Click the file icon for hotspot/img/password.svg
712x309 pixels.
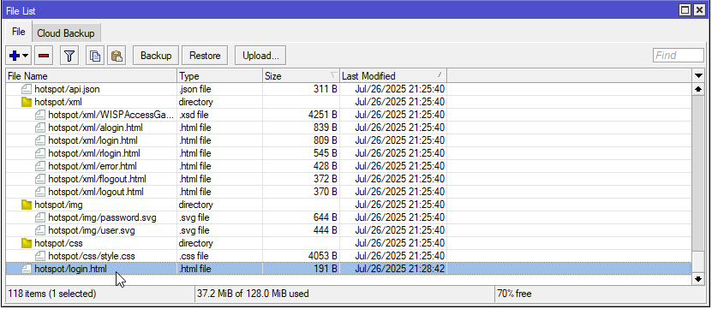[40, 217]
